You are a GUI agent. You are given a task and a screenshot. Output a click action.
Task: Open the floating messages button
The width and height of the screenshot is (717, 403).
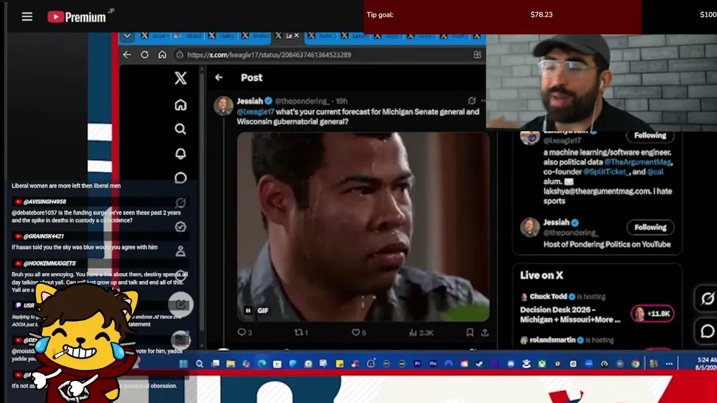coord(707,331)
